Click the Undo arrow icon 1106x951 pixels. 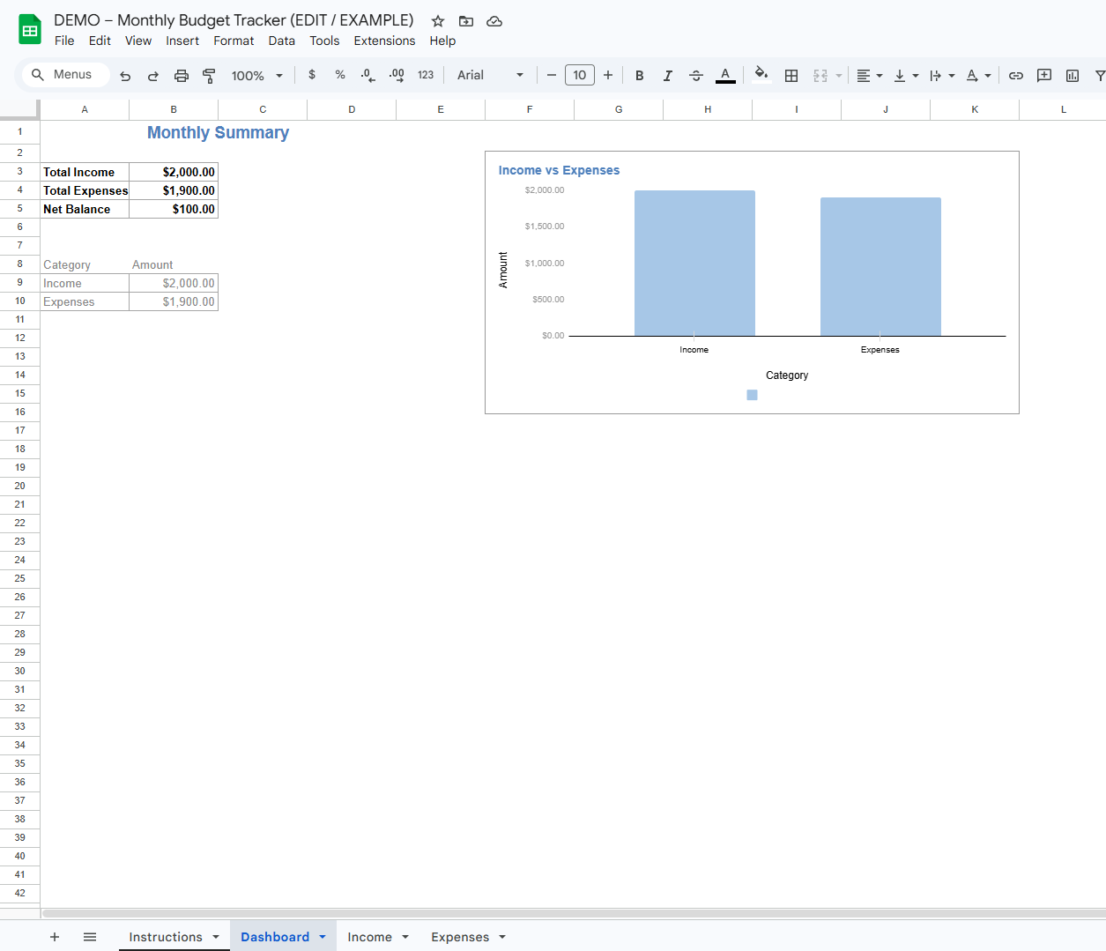(125, 76)
